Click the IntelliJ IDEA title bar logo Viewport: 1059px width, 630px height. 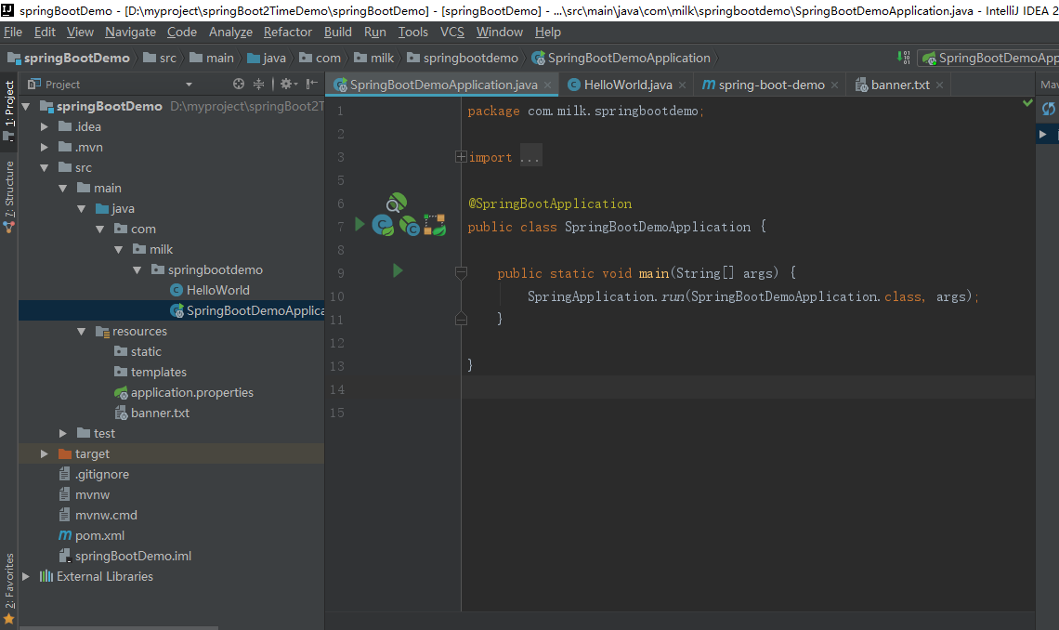[x=7, y=10]
